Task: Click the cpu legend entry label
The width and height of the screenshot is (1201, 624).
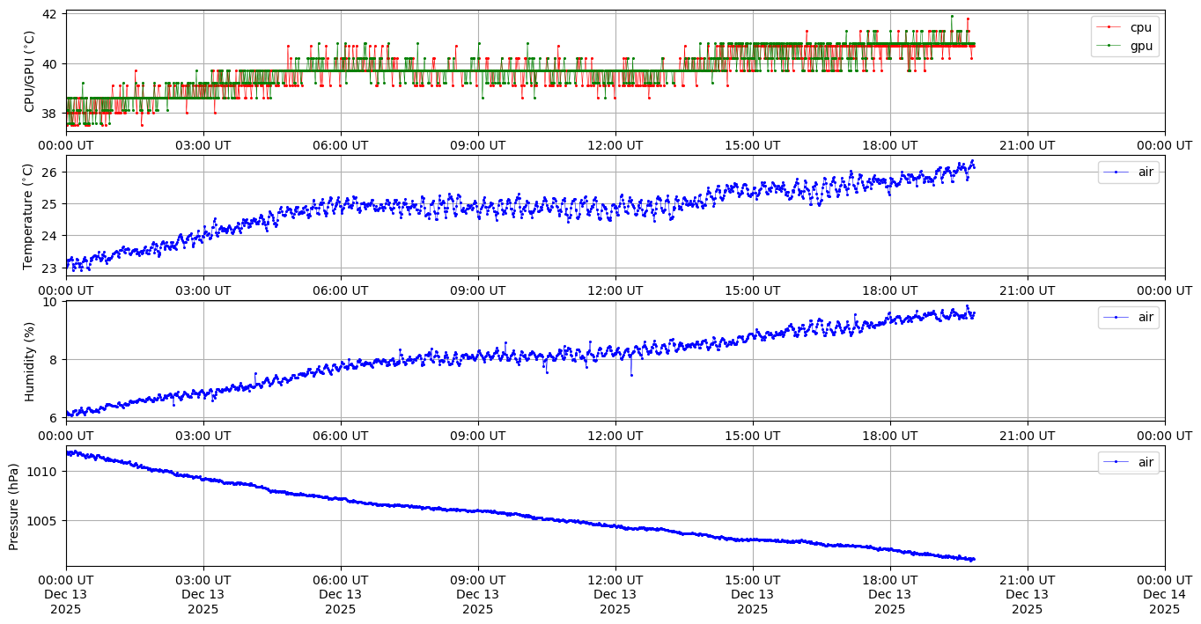Action: click(1140, 27)
